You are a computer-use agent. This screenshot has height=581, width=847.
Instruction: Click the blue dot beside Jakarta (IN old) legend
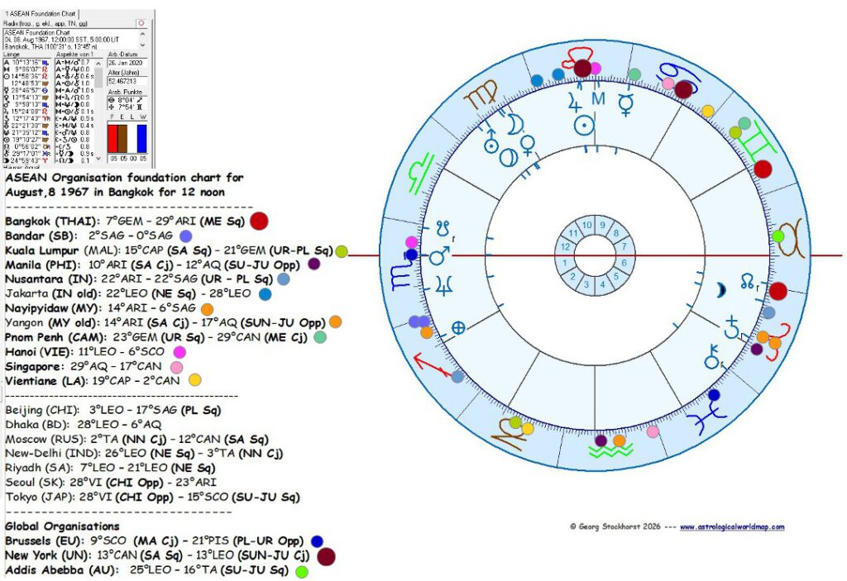tap(266, 294)
